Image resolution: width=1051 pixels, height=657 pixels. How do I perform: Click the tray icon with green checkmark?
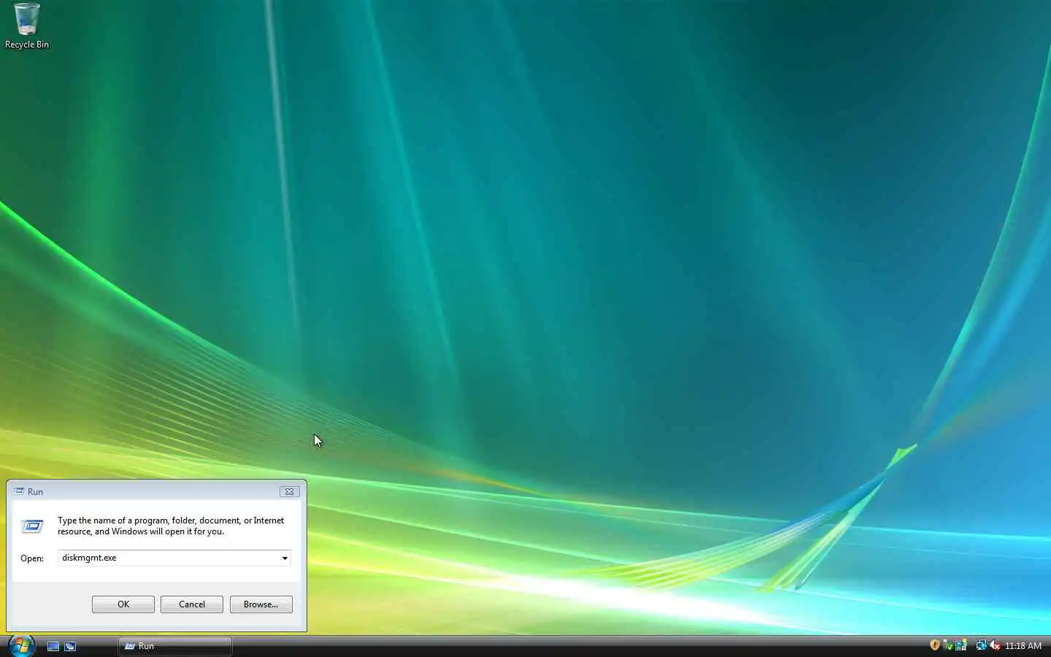(947, 645)
